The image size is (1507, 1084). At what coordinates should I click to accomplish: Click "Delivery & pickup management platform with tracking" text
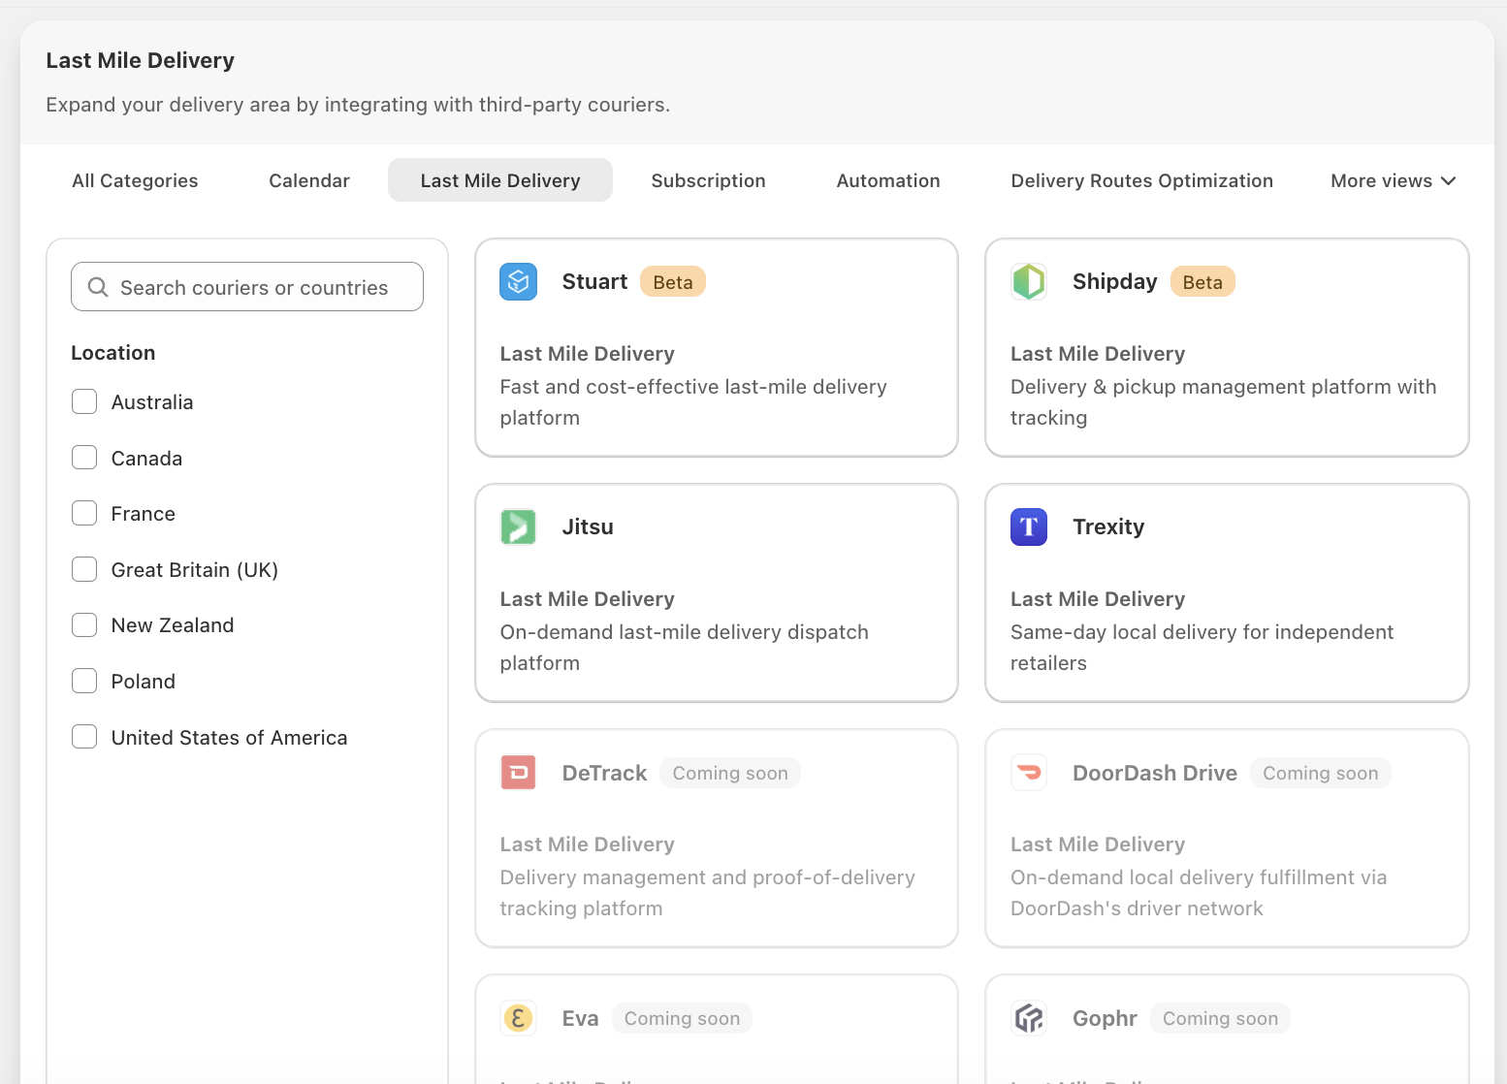click(1223, 402)
